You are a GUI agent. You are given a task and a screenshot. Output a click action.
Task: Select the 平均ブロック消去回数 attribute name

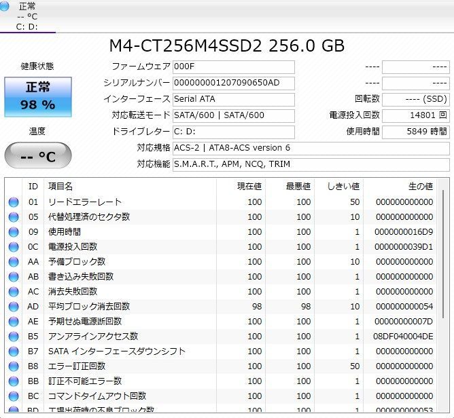89,307
